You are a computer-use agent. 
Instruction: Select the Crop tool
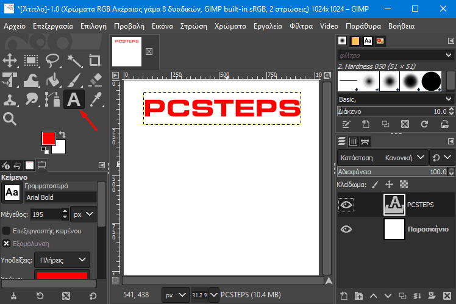pyautogui.click(x=95, y=61)
